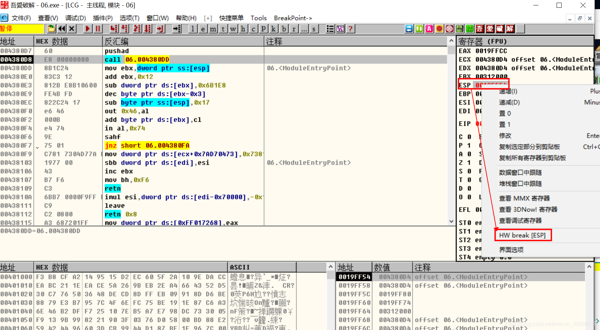Click the dark red target plugin icon
Screen dimensions: 600x330
click(x=449, y=29)
